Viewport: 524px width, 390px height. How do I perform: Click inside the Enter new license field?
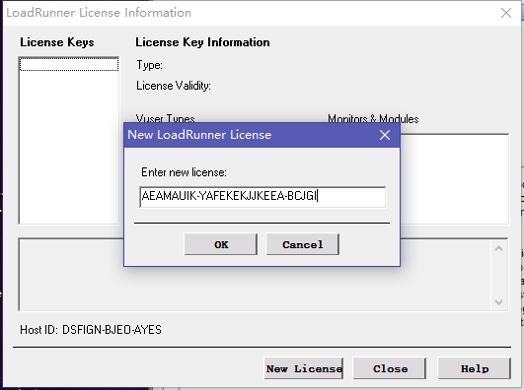pyautogui.click(x=262, y=197)
